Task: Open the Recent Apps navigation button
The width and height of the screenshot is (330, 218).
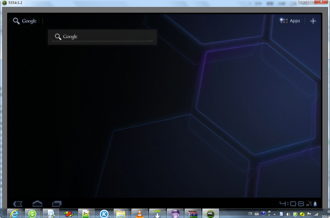Action: point(57,204)
